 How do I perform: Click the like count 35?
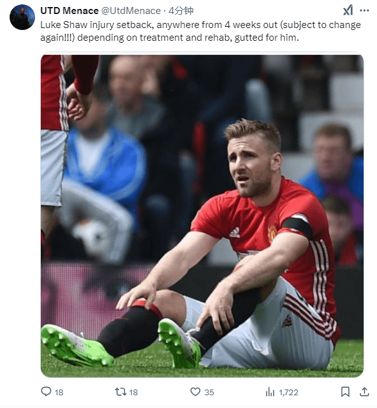pyautogui.click(x=209, y=392)
